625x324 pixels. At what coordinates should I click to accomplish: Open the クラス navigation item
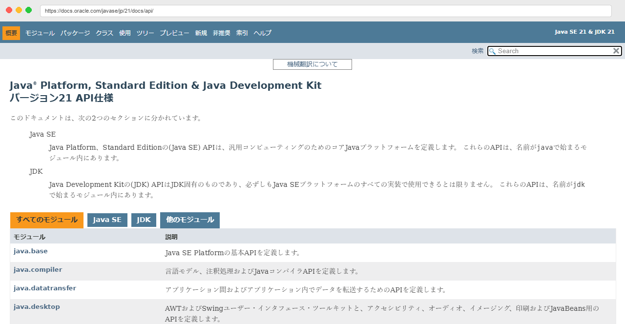[x=104, y=33]
